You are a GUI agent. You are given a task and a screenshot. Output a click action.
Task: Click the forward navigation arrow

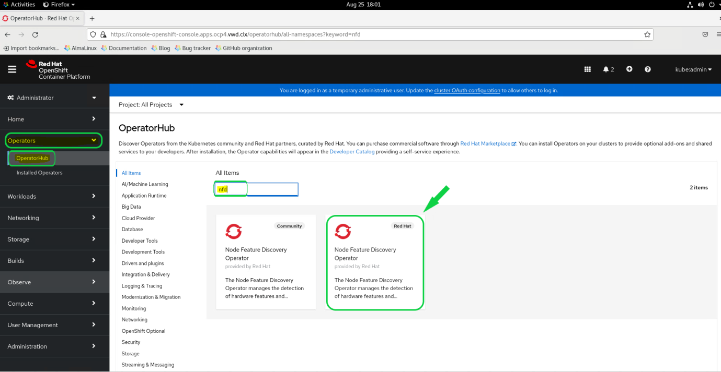(x=21, y=34)
